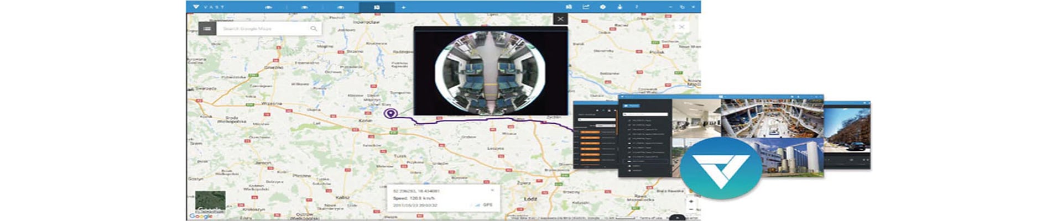Click the magnifier search icon on the map

click(x=314, y=28)
